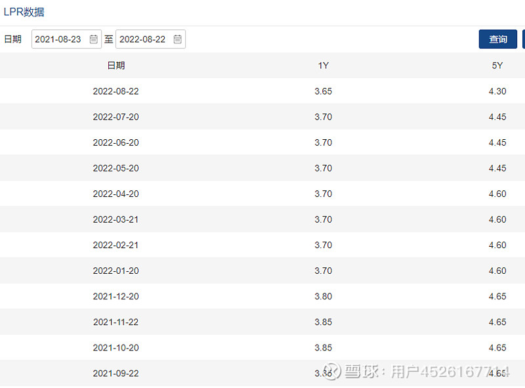This screenshot has width=525, height=388.
Task: Click 5Y value 4.45 in 2022-07-20 row
Action: pyautogui.click(x=497, y=117)
